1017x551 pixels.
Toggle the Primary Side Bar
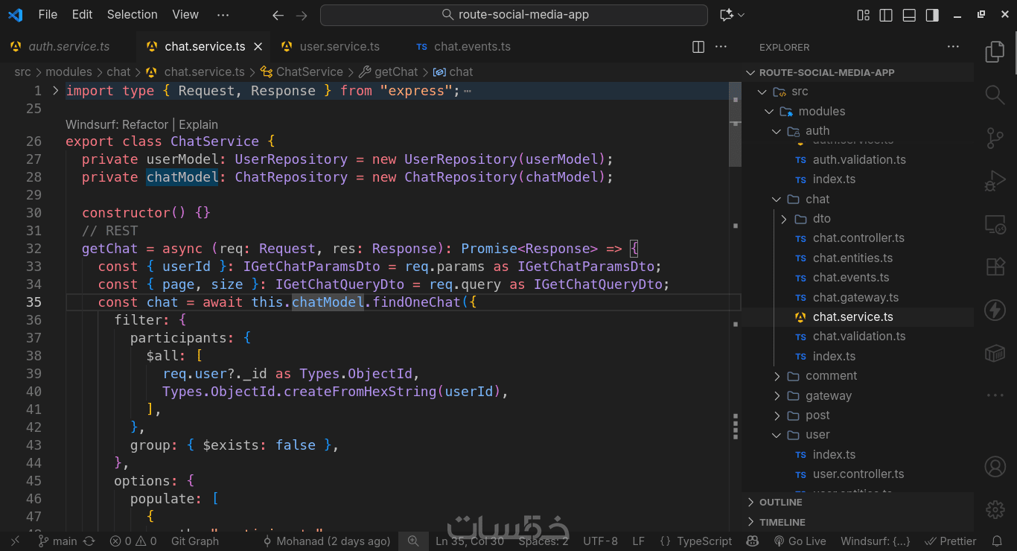pyautogui.click(x=886, y=15)
